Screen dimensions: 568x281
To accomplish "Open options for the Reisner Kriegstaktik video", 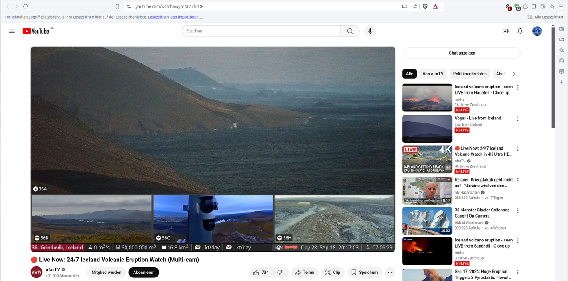I will click(518, 181).
